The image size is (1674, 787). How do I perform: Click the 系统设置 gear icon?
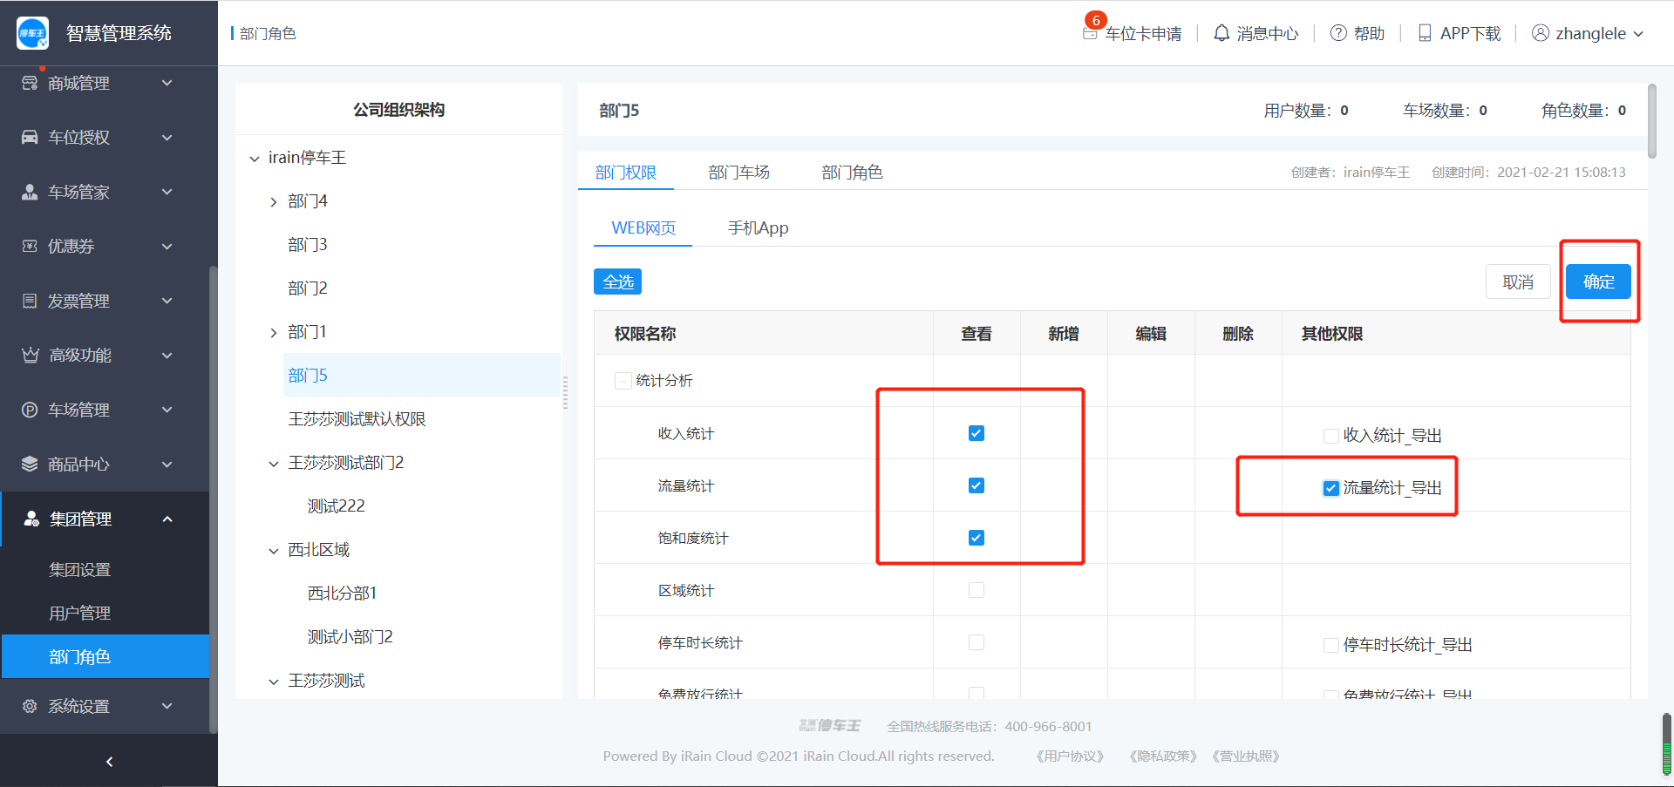[30, 706]
